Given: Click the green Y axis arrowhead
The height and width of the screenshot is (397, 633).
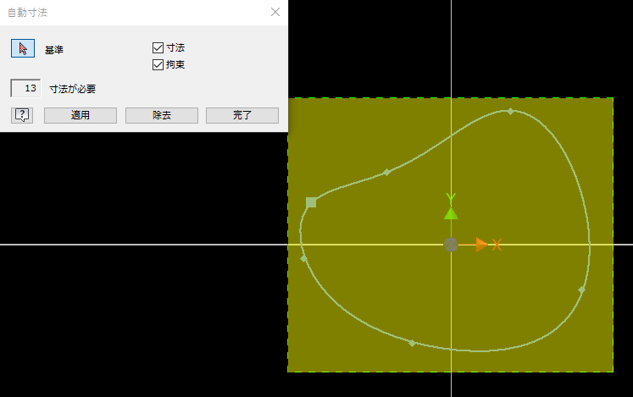Looking at the screenshot, I should pos(451,213).
